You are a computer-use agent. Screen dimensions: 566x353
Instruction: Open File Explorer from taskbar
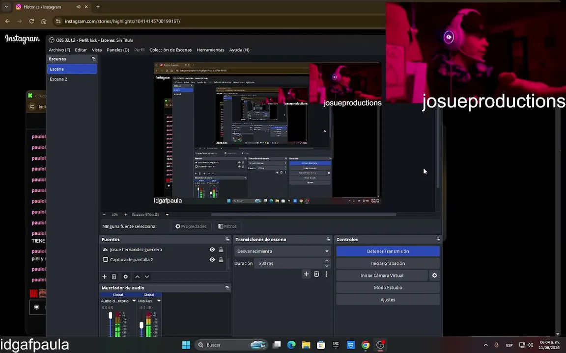306,345
